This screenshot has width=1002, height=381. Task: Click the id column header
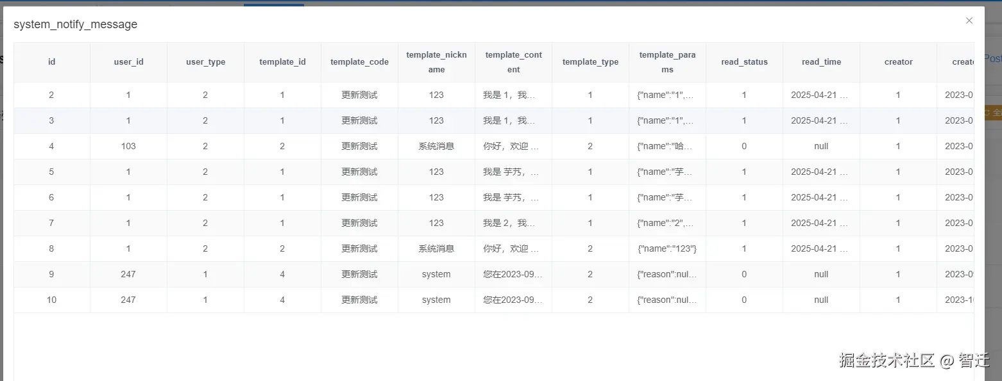(51, 62)
